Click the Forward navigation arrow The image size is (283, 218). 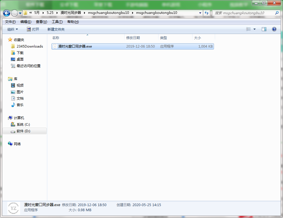(x=14, y=13)
